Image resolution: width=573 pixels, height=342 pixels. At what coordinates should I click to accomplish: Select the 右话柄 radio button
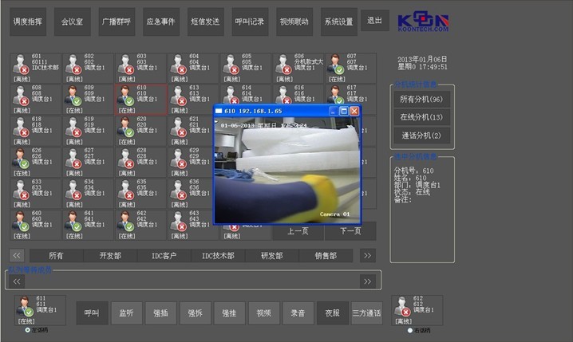click(x=410, y=329)
